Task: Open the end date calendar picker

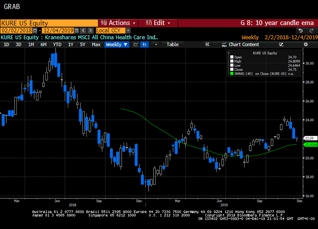Action: point(76,31)
